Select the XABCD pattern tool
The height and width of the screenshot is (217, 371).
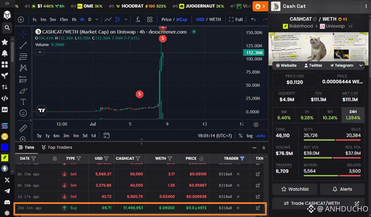click(x=23, y=68)
